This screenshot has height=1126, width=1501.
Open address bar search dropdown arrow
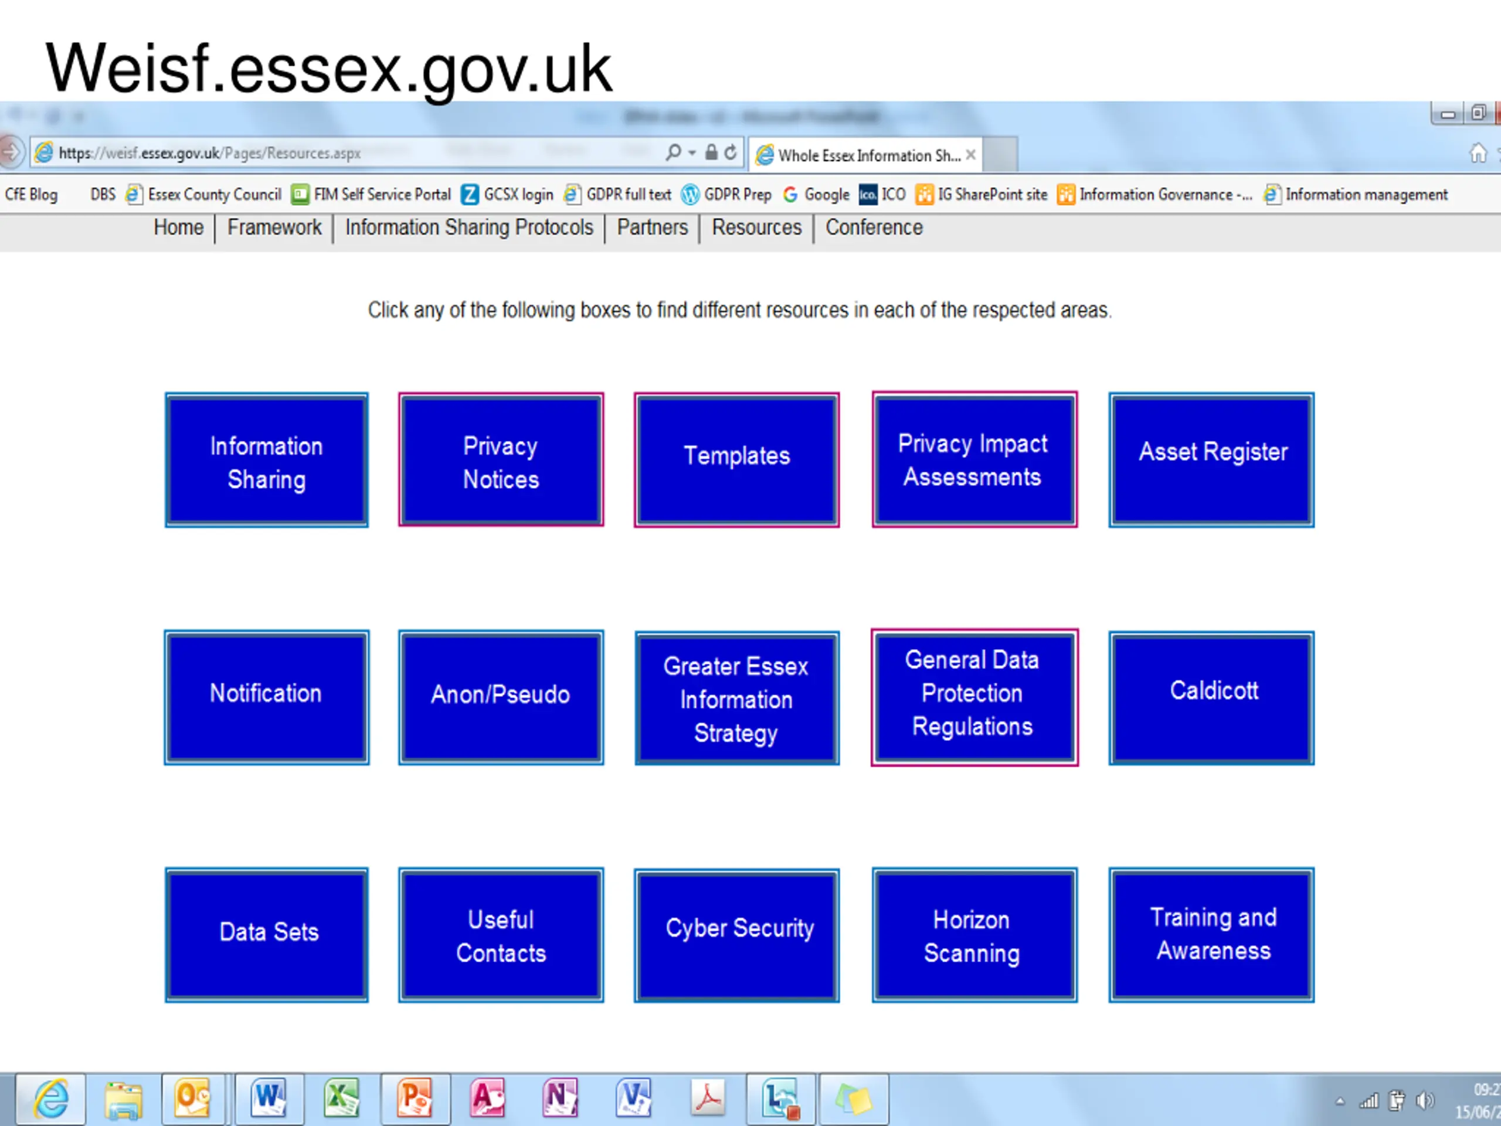point(691,154)
